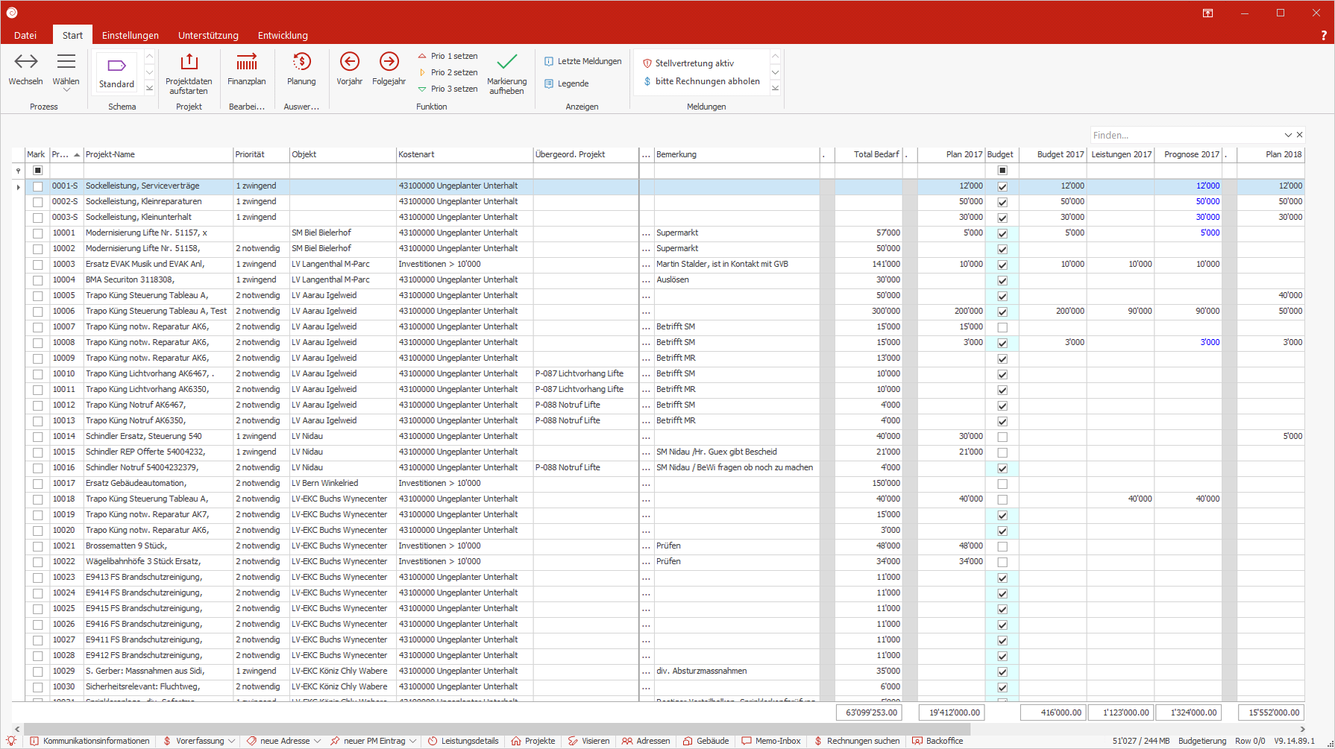Switch to the Unterstützung tab
This screenshot has height=749, width=1335.
pyautogui.click(x=208, y=35)
